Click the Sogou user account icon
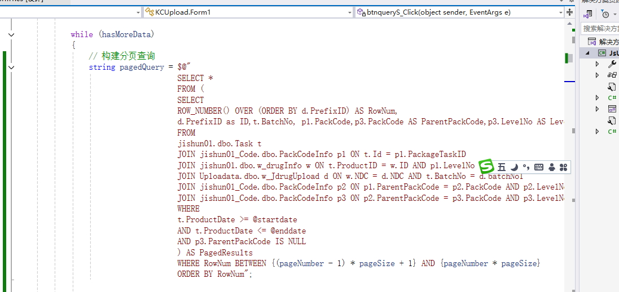Screen dimensions: 619x292 pos(552,167)
